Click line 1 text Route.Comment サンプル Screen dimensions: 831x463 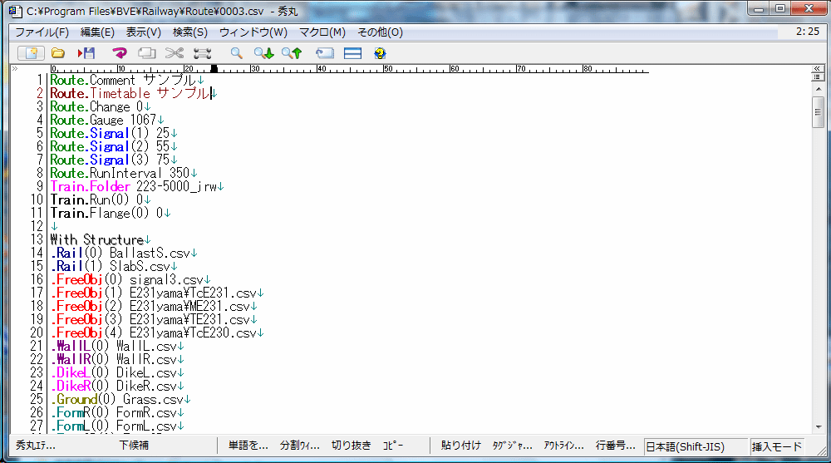[123, 80]
